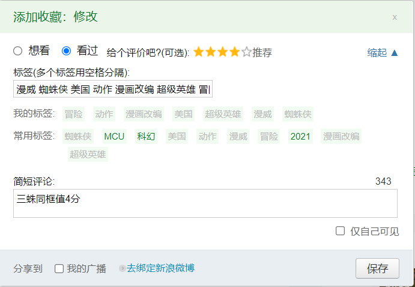Check 我的广播 sharing option
The image size is (415, 287).
(x=59, y=268)
